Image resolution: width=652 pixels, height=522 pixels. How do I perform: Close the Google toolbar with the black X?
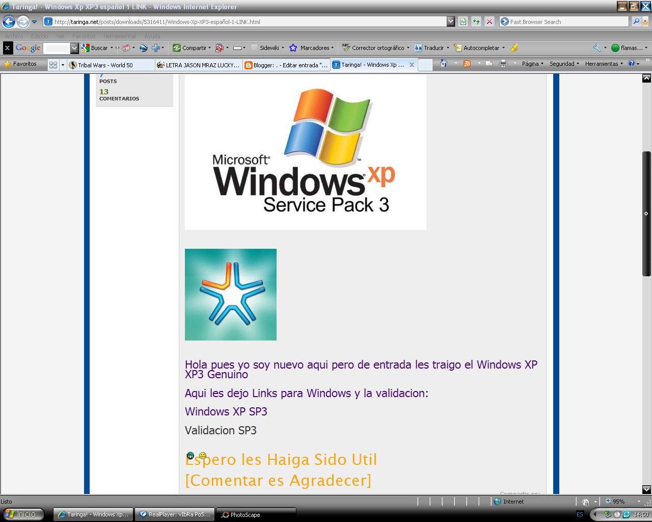[7, 48]
